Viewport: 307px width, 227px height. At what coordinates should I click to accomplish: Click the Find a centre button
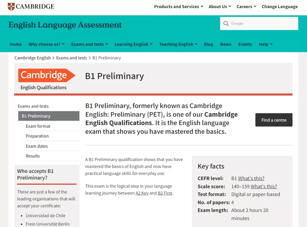(274, 120)
